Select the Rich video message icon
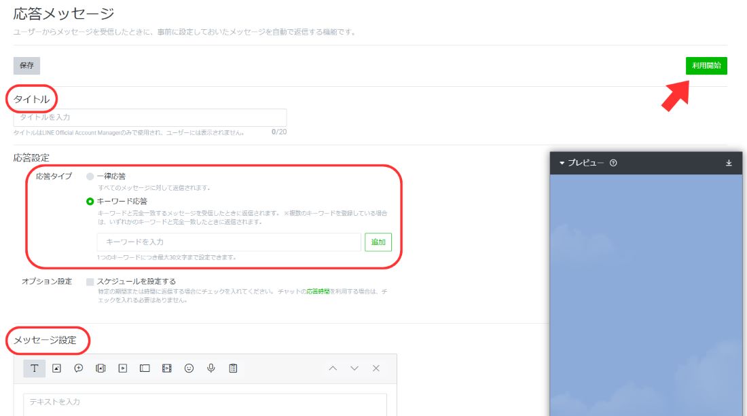The height and width of the screenshot is (416, 747). 167,368
